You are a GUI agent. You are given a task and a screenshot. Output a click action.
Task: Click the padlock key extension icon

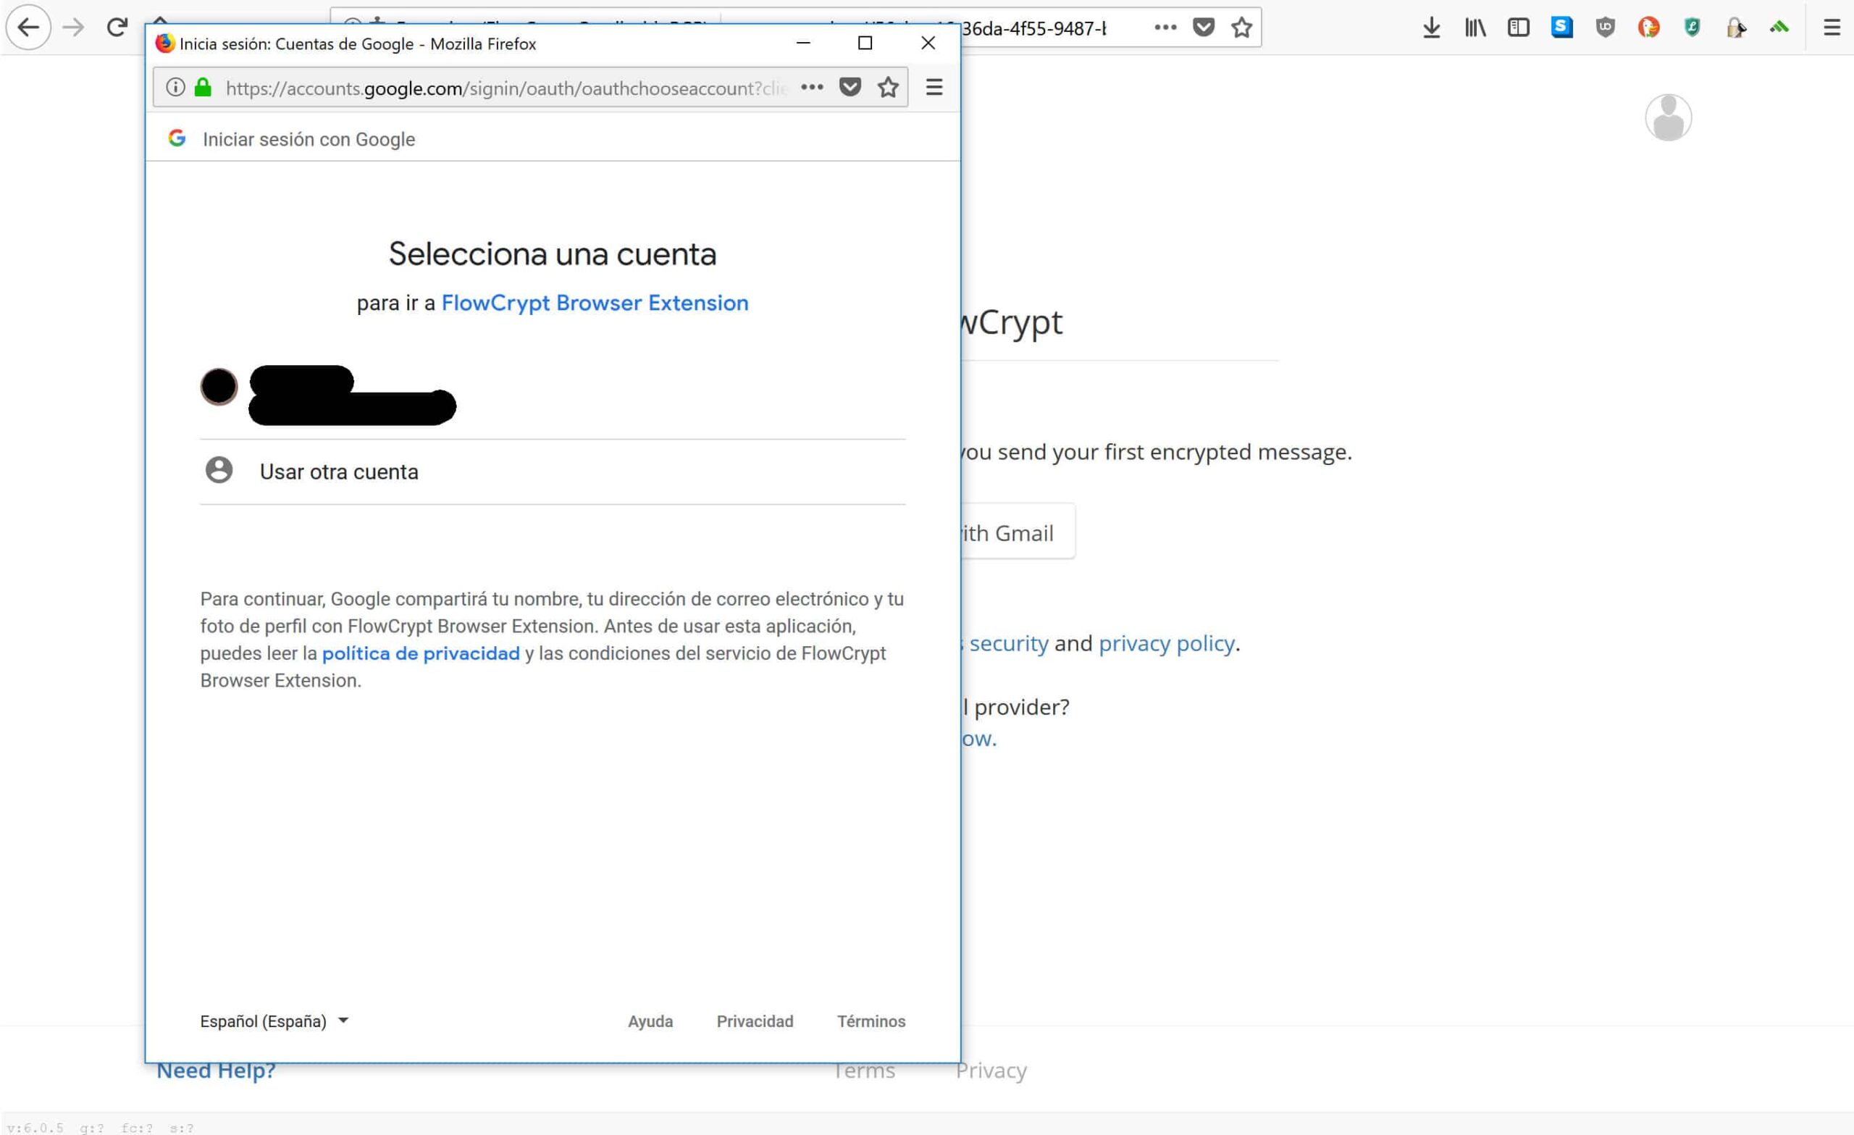[x=1735, y=28]
